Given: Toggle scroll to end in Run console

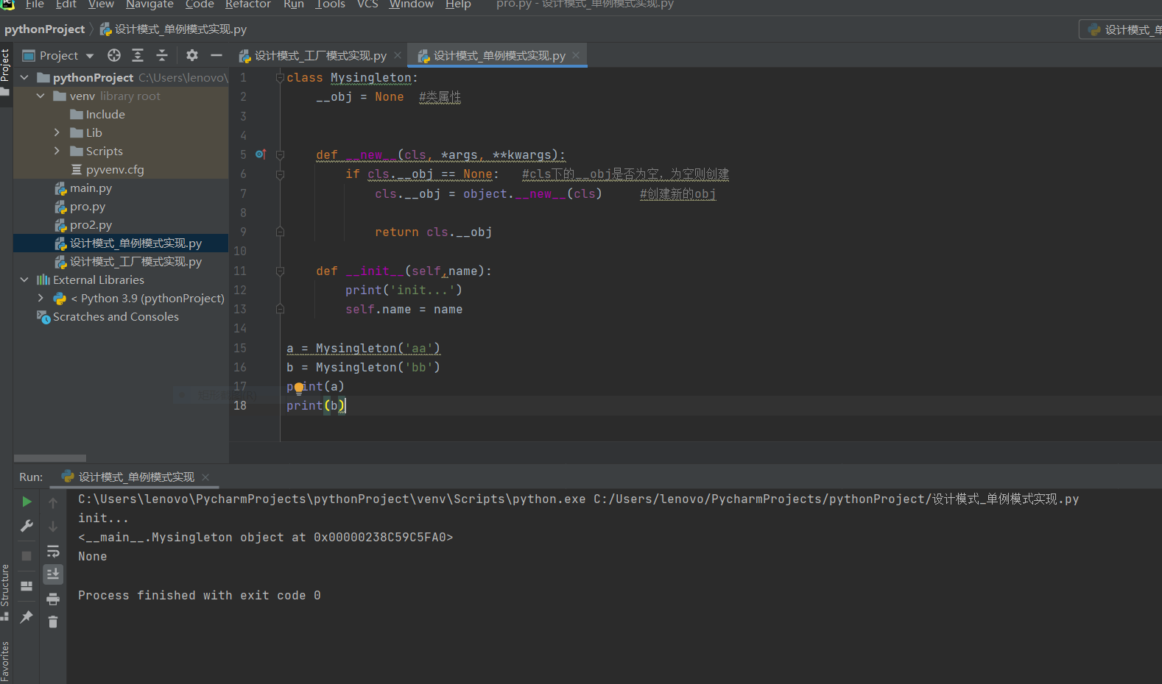Looking at the screenshot, I should tap(53, 574).
